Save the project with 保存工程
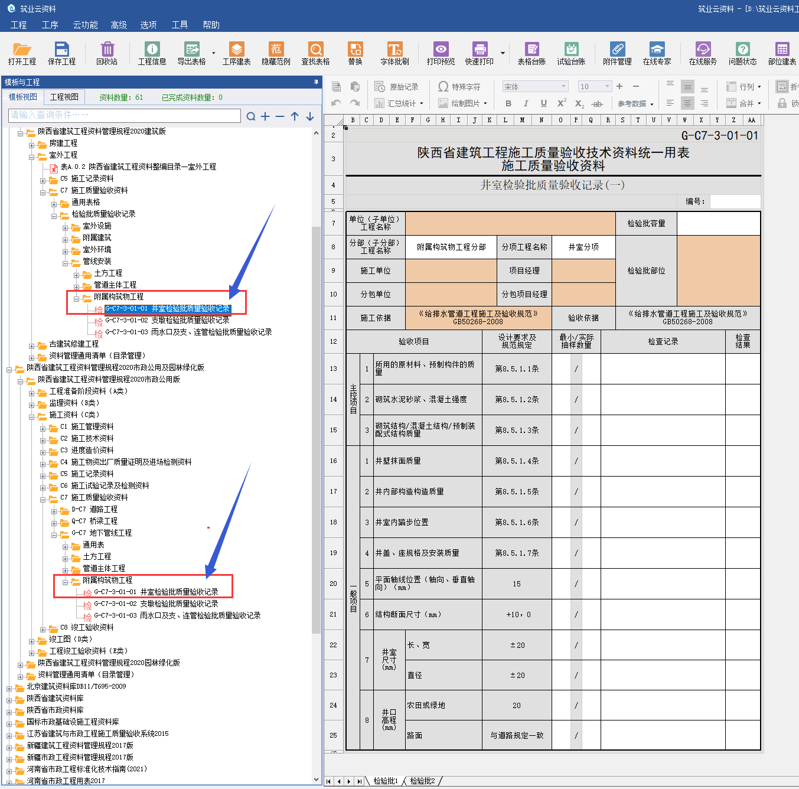 point(61,53)
